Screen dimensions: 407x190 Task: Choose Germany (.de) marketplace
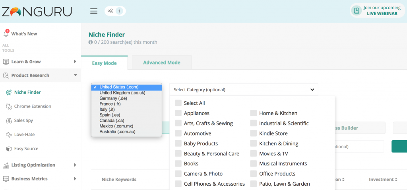[x=127, y=98]
